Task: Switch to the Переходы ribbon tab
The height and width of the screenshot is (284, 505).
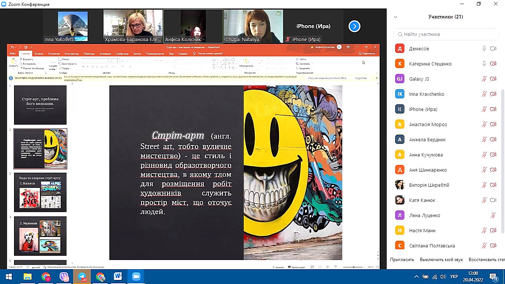Action: click(x=89, y=54)
